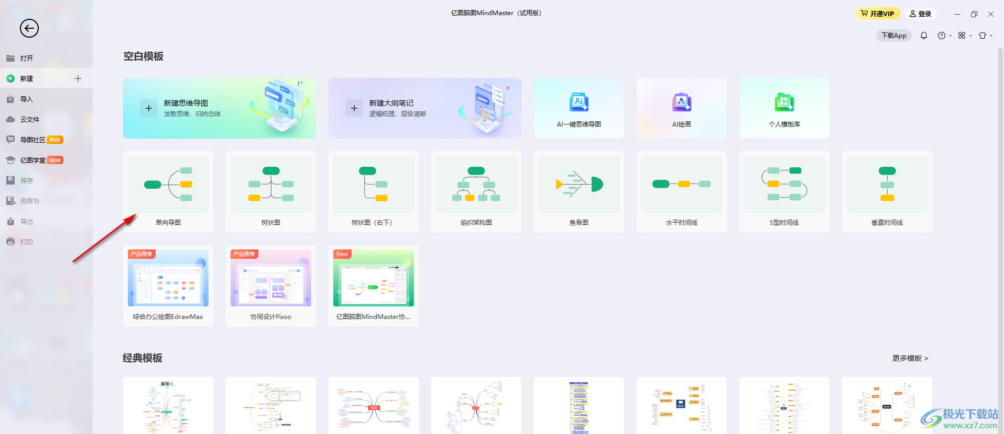Viewport: 1004px width, 434px height.
Task: Click the 保存 save item
Action: [x=46, y=180]
